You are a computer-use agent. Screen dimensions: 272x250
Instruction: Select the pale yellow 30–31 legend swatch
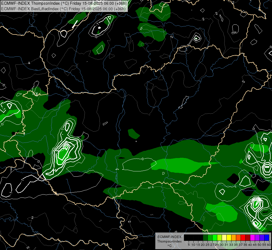[x=224, y=237]
